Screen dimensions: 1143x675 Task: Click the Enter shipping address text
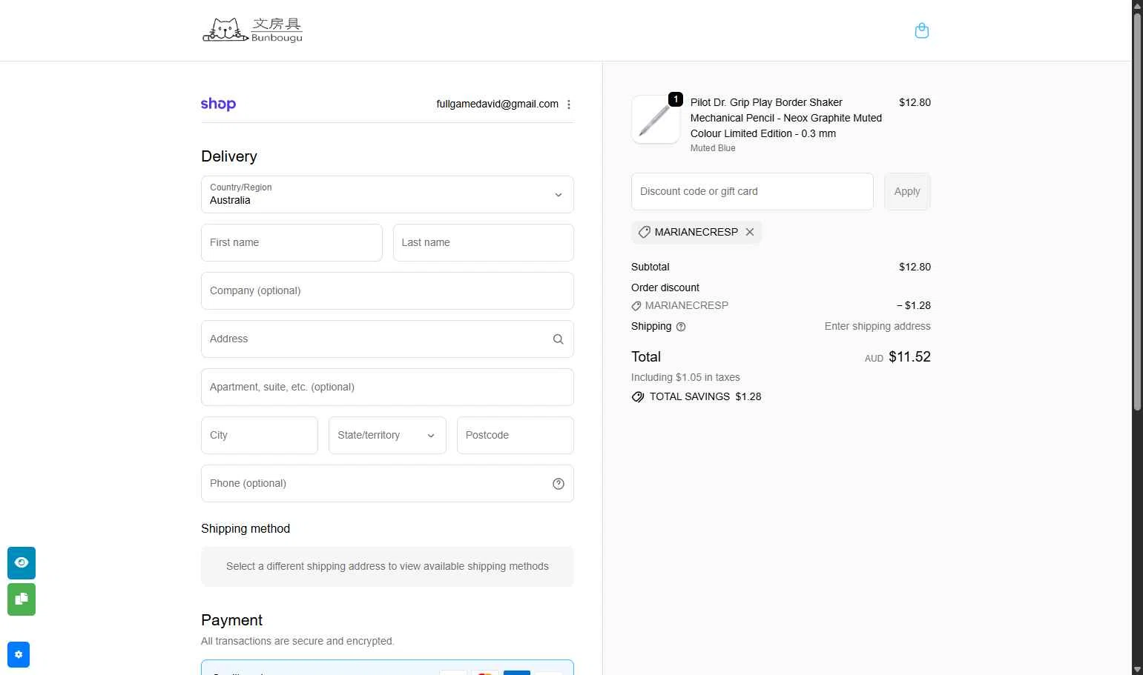(x=877, y=327)
